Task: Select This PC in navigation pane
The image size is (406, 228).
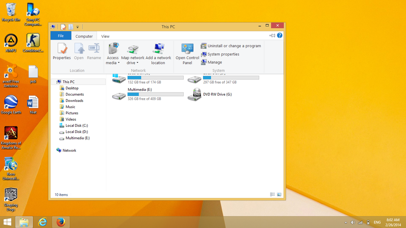Action: [78, 82]
